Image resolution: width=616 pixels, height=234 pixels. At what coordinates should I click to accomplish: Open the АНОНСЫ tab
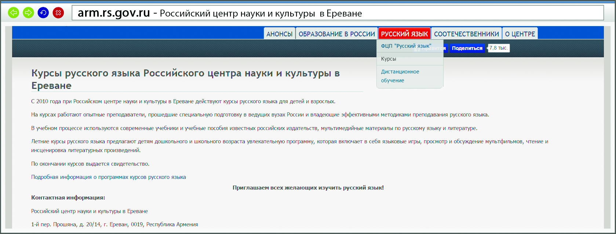click(x=280, y=34)
